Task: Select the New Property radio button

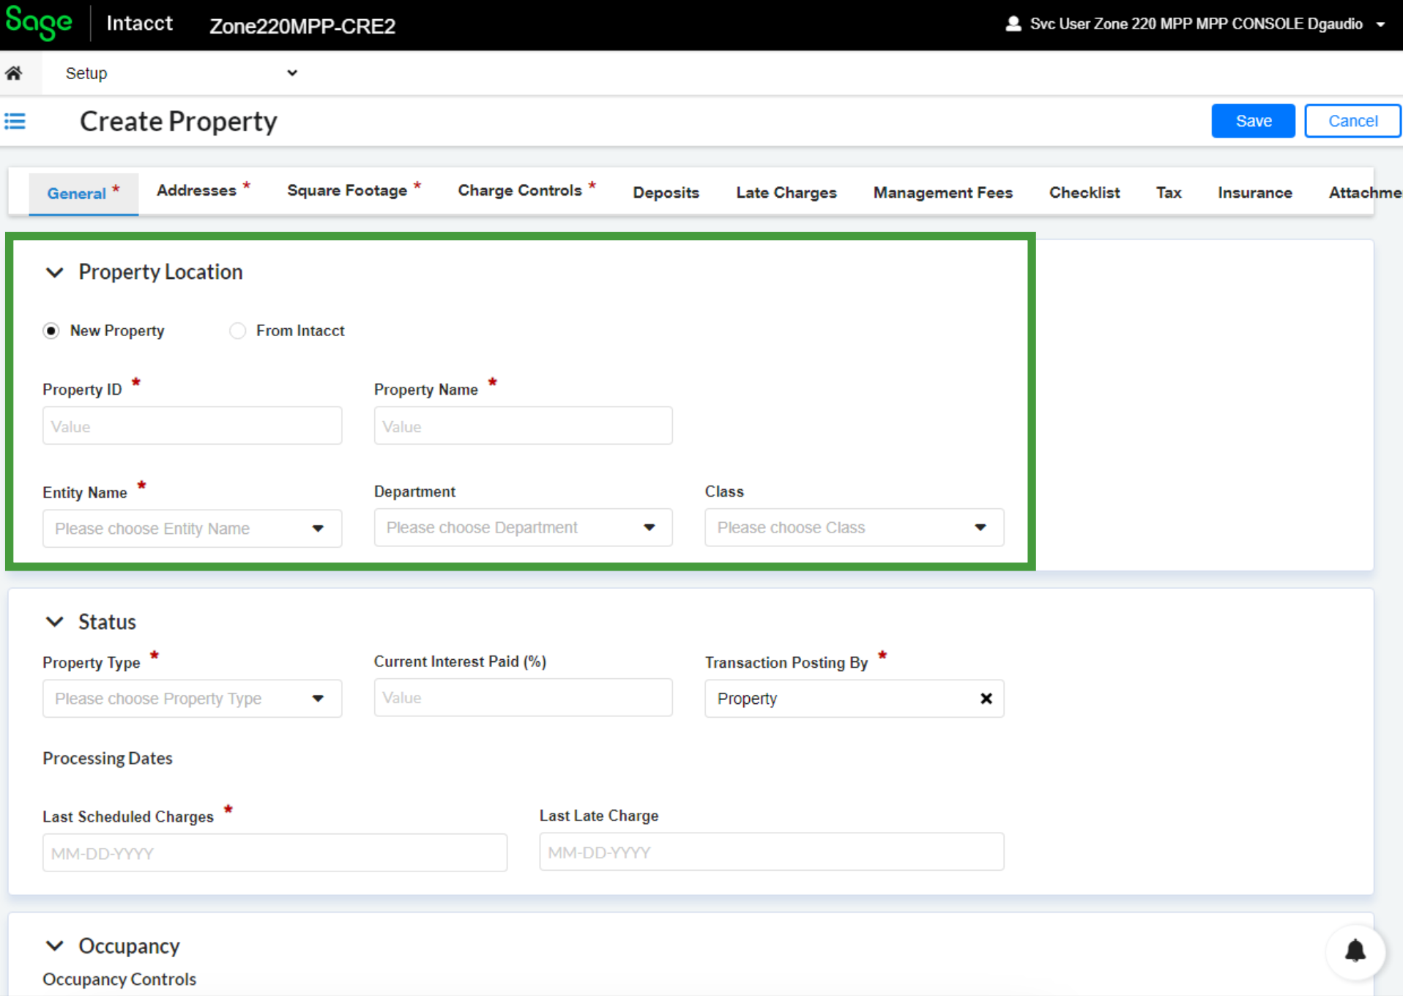Action: point(51,331)
